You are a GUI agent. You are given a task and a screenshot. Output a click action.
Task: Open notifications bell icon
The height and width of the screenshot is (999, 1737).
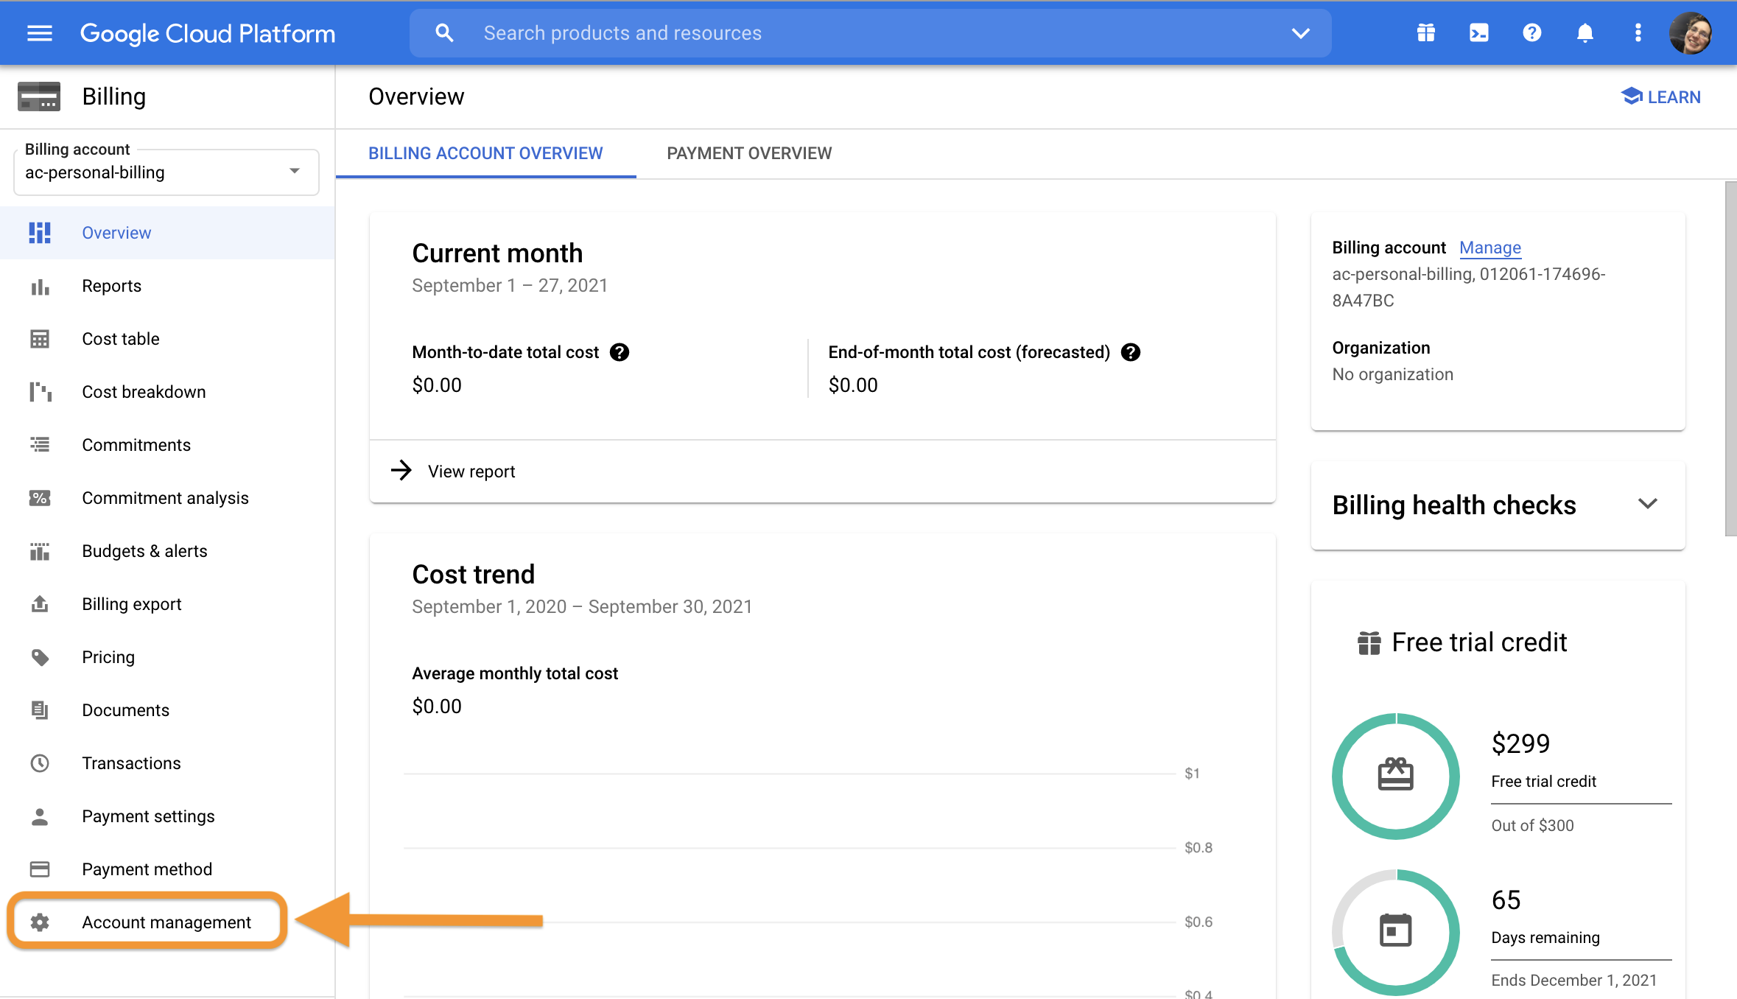1585,33
